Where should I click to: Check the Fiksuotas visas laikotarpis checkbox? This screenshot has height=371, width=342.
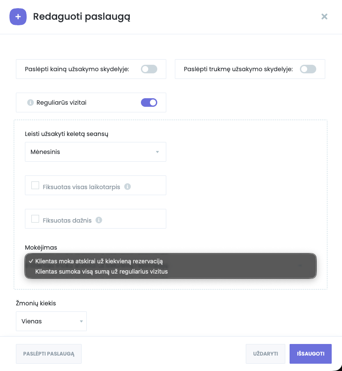tap(35, 186)
